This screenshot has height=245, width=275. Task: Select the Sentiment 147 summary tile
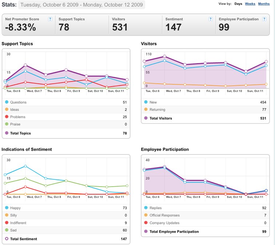[189, 25]
